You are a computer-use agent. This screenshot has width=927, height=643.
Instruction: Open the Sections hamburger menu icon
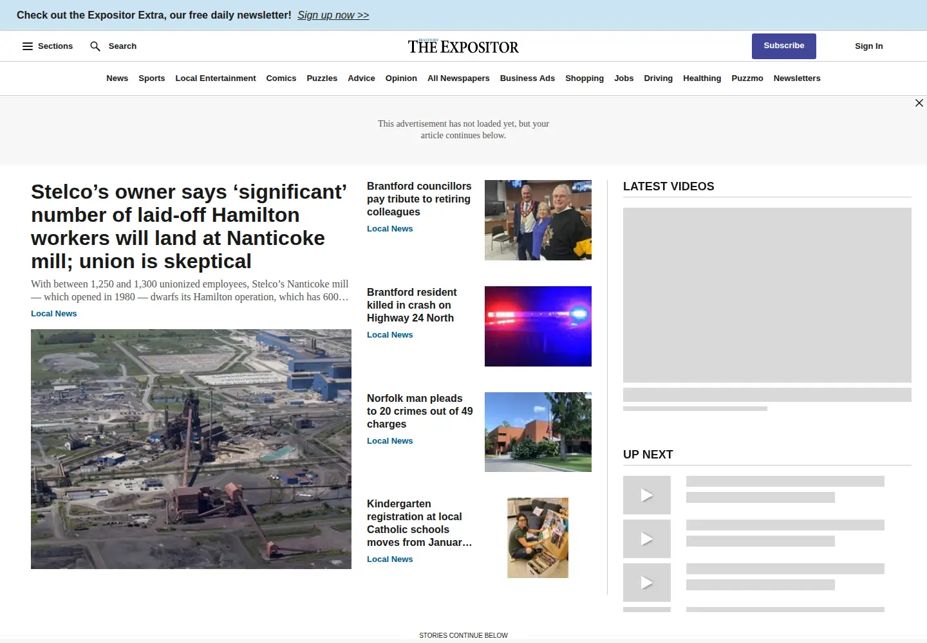click(28, 46)
